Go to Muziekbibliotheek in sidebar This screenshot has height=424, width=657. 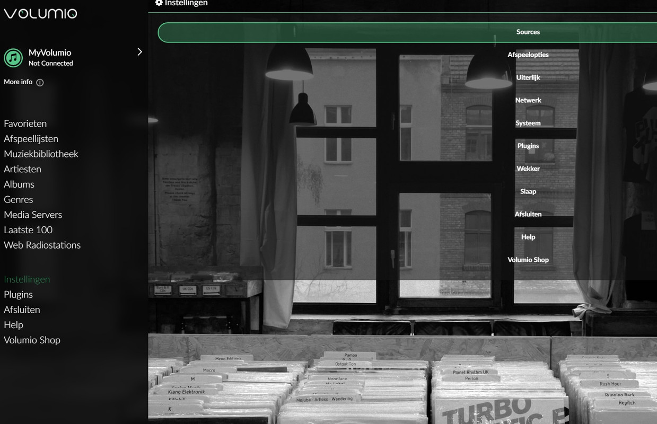[x=41, y=154]
